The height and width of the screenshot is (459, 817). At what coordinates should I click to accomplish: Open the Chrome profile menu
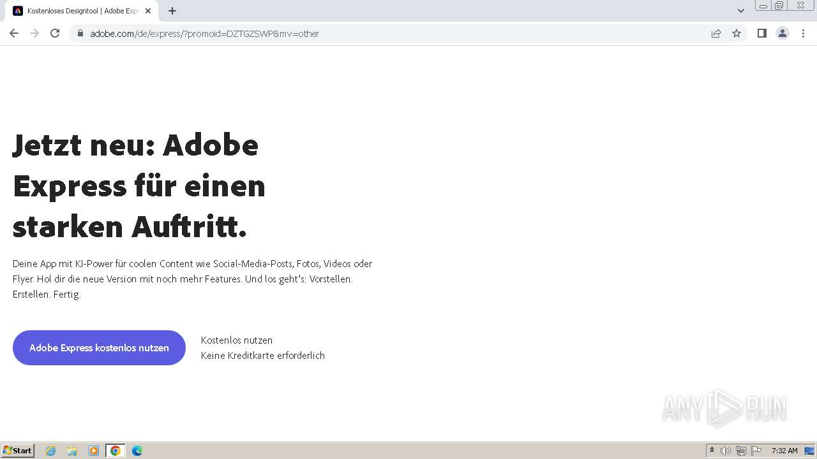783,33
